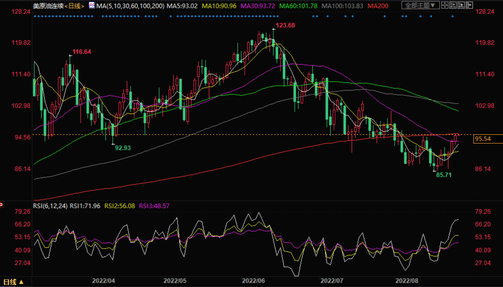Click the MA(5,10,30,60,100,200) indicator label
The image size is (503, 287).
(130, 6)
